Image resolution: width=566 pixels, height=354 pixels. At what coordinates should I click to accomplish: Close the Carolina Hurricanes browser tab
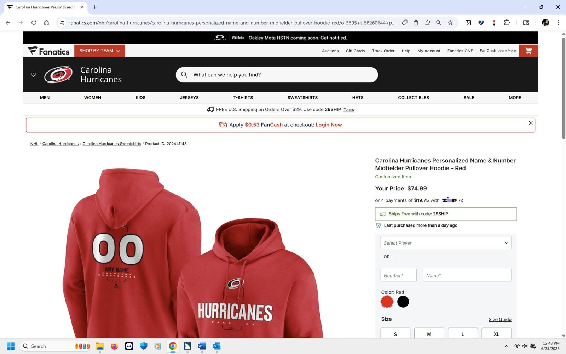(82, 7)
